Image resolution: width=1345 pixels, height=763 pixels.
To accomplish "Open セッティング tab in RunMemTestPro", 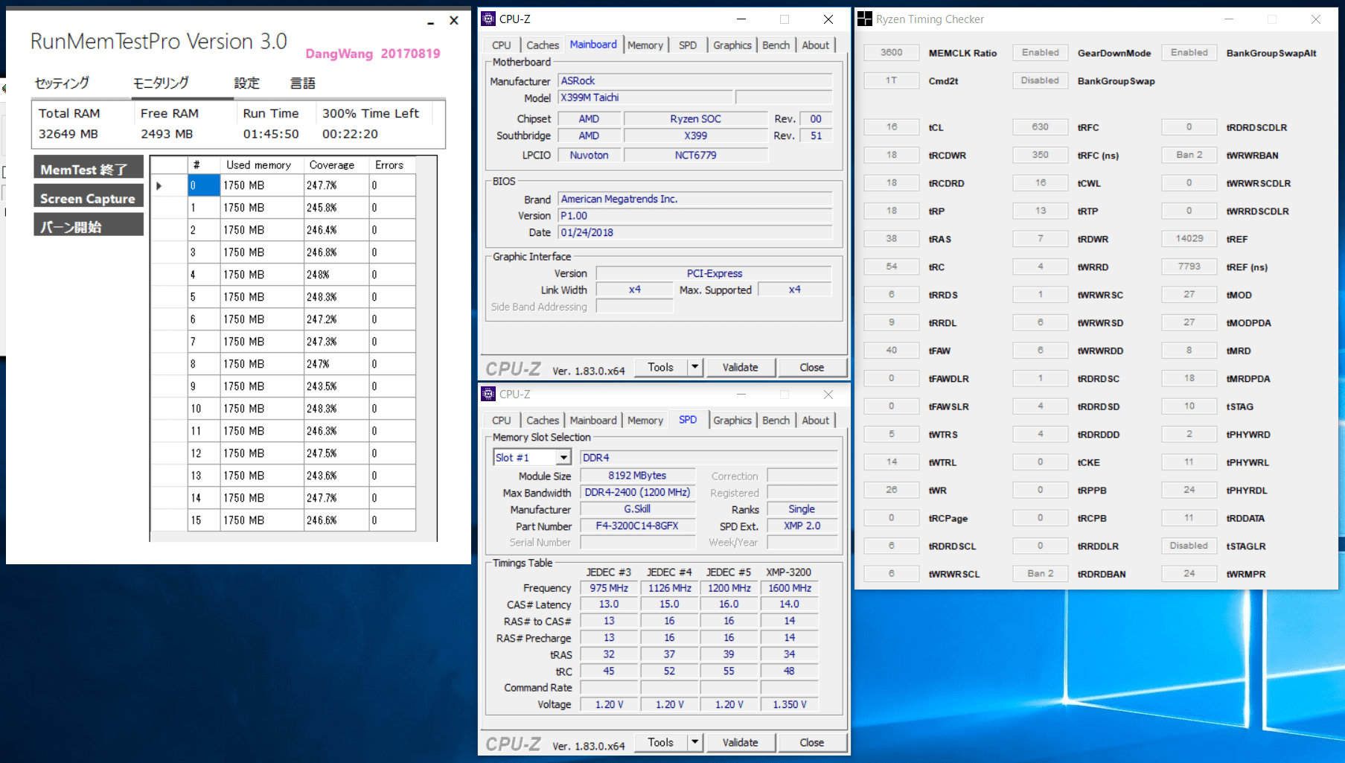I will tap(63, 83).
